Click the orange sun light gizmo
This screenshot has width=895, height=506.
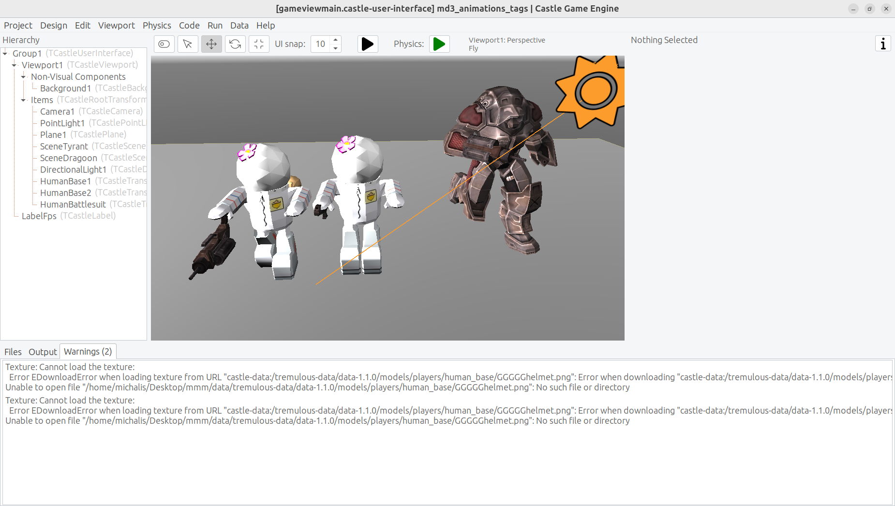click(595, 91)
